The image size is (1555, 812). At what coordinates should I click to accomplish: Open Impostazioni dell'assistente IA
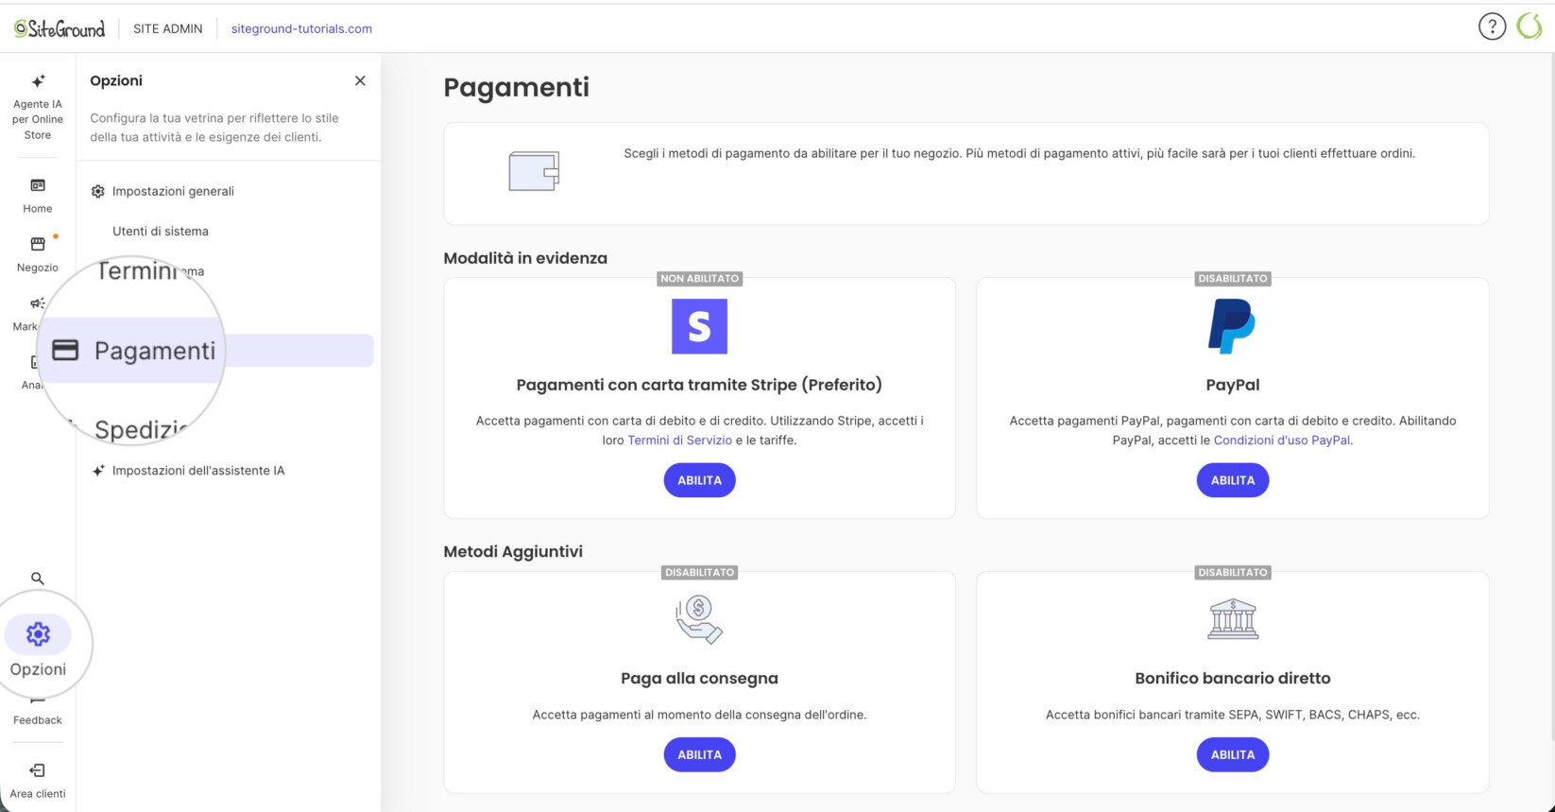click(x=198, y=471)
